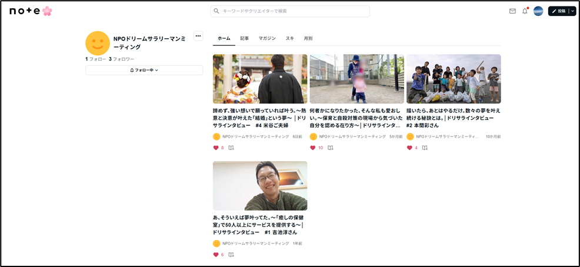The width and height of the screenshot is (580, 267).
Task: Expand the arrow next to 投稿 button
Action: 572,11
